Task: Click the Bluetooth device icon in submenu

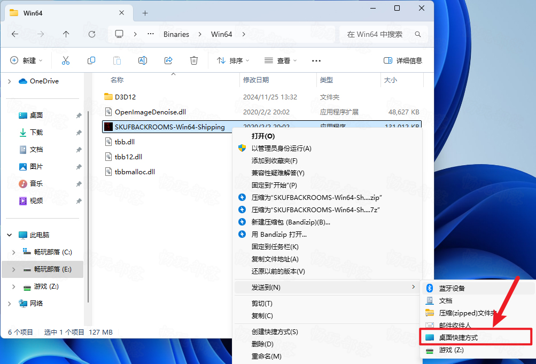Action: 430,288
